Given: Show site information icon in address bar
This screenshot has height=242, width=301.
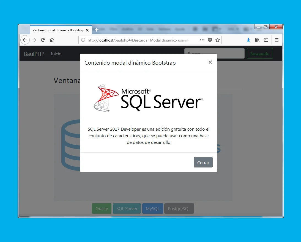Looking at the screenshot, I should [83, 40].
